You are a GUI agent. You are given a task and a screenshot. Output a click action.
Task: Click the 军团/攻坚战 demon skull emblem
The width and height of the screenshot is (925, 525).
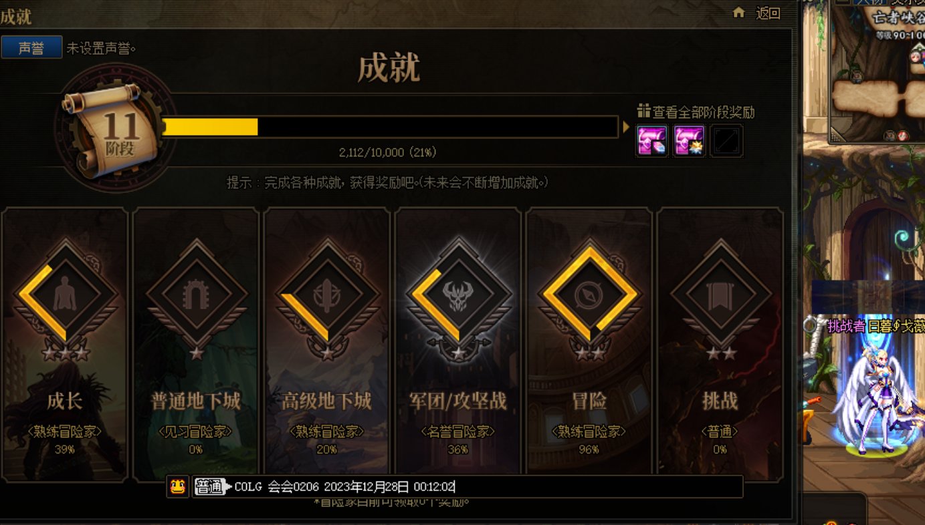[x=458, y=294]
